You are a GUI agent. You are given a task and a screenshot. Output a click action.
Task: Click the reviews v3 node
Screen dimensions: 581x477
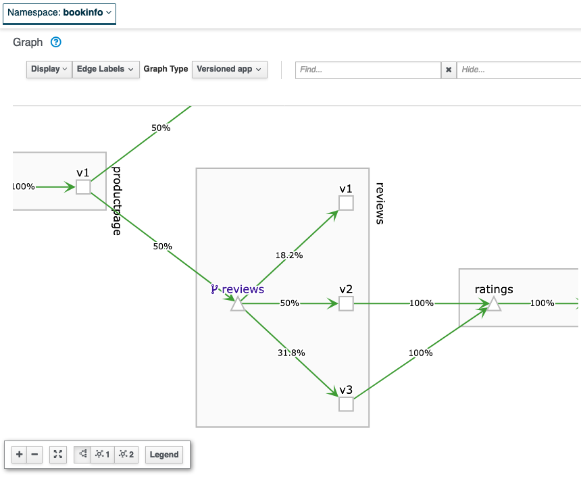coord(345,403)
